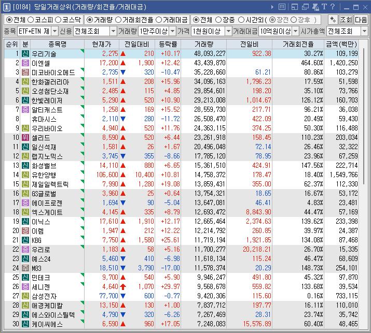Click the 733,115 amount in the 삼성전자 row
This screenshot has width=371, height=333.
pyautogui.click(x=347, y=296)
